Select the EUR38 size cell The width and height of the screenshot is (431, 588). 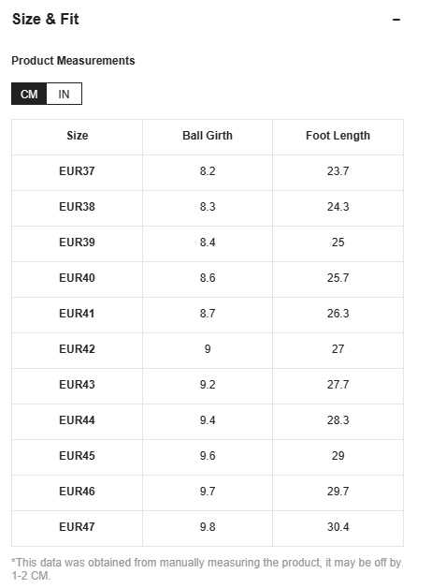[78, 208]
